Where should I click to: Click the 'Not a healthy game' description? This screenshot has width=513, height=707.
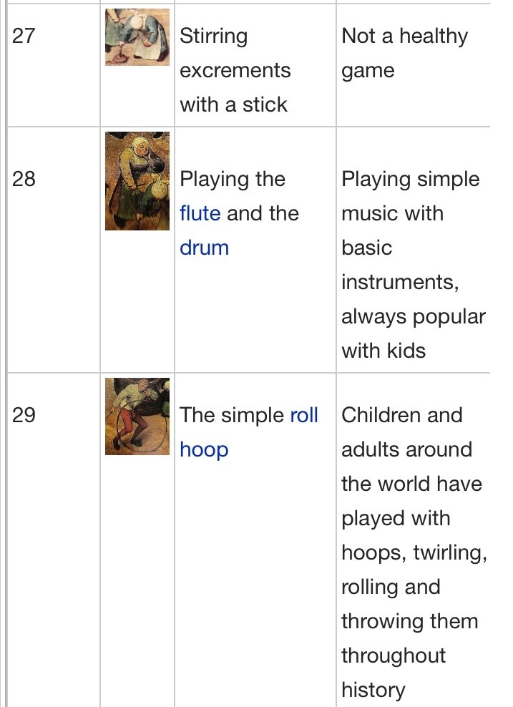tap(404, 53)
